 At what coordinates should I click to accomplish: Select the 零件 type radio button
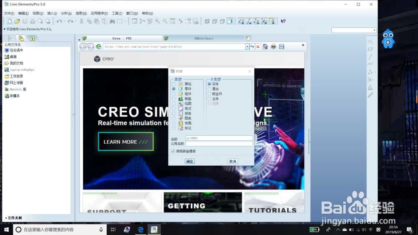(174, 89)
